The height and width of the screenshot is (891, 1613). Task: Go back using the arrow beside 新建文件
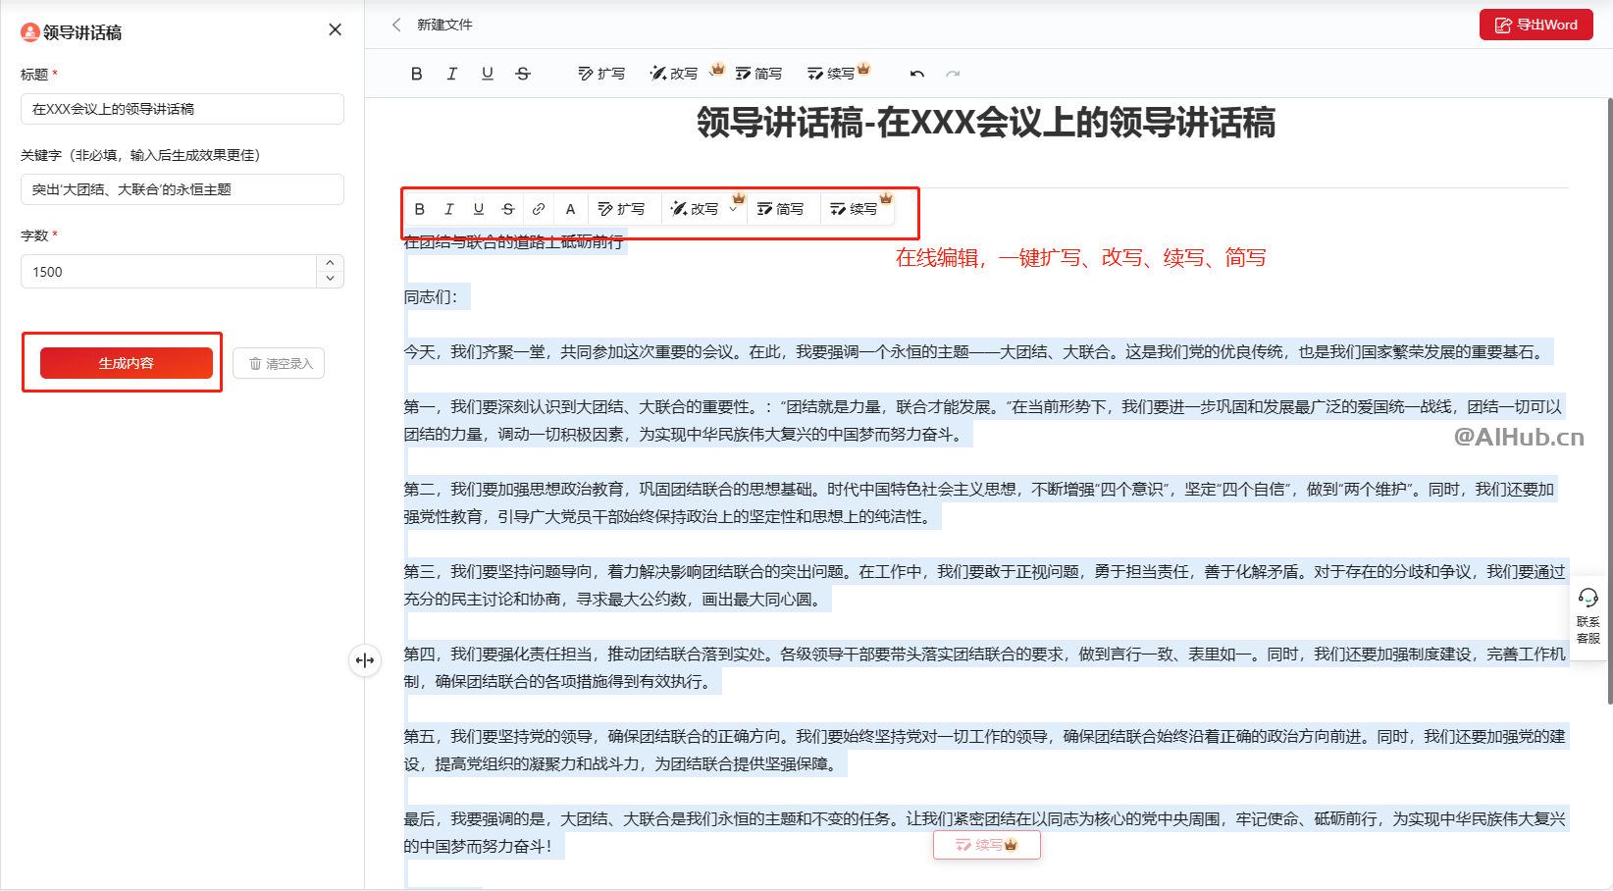(396, 25)
